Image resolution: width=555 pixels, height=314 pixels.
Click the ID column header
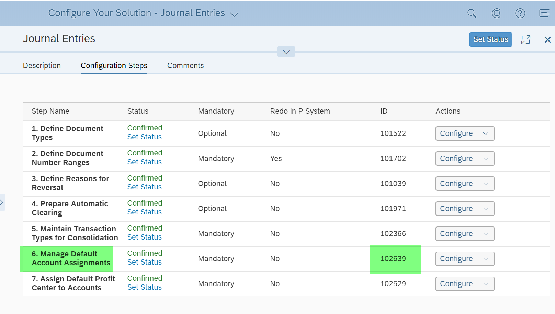click(384, 111)
